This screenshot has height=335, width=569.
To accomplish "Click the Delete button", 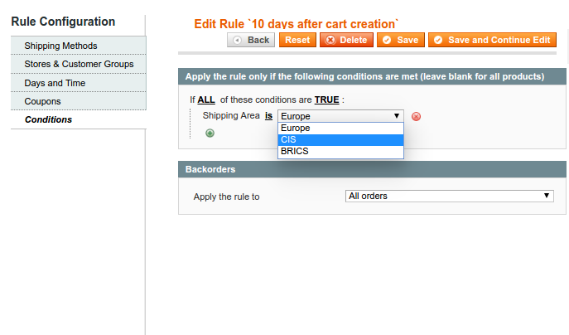I will point(346,40).
